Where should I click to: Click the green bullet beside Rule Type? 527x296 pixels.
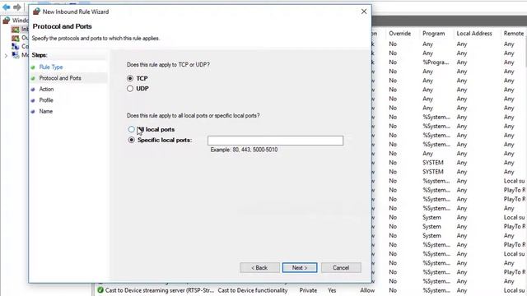pos(33,67)
